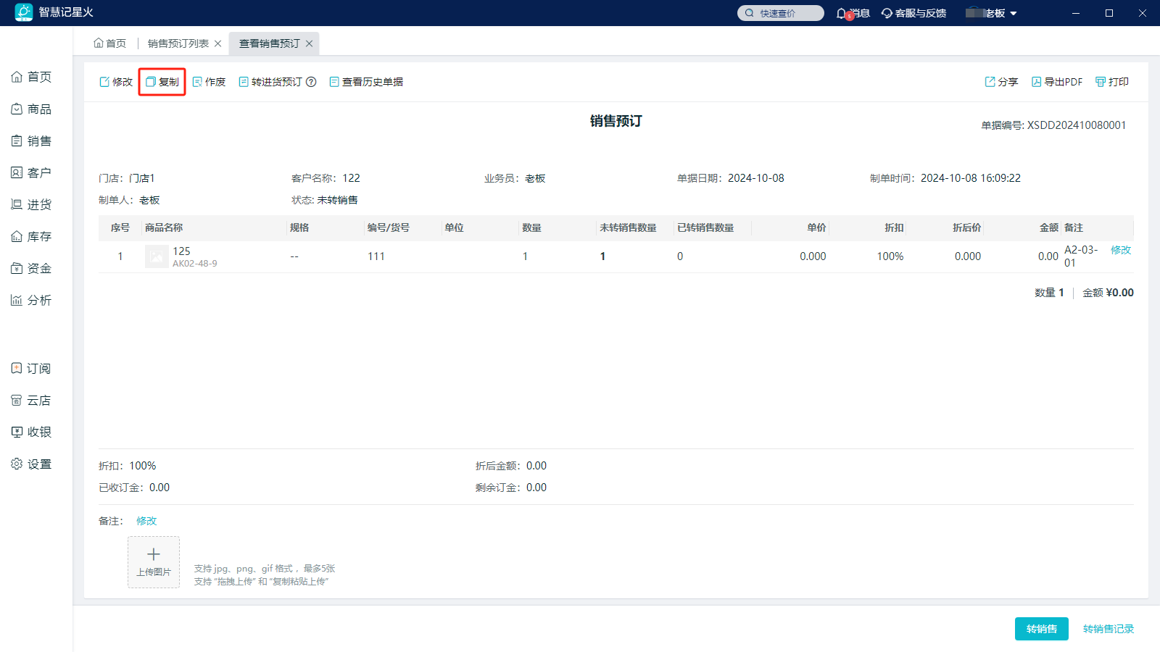Viewport: 1160px width, 652px height.
Task: Select the 查看销售预订 tab
Action: [270, 43]
